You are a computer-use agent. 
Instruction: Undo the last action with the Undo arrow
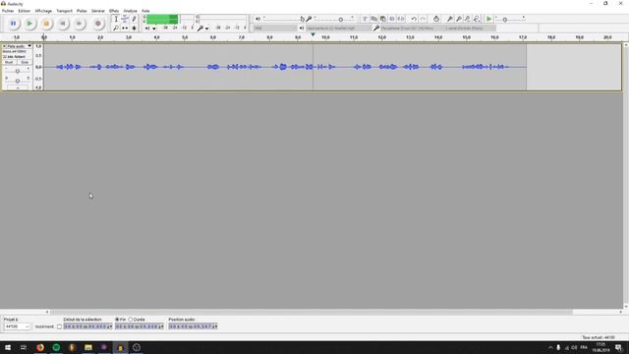pos(414,19)
